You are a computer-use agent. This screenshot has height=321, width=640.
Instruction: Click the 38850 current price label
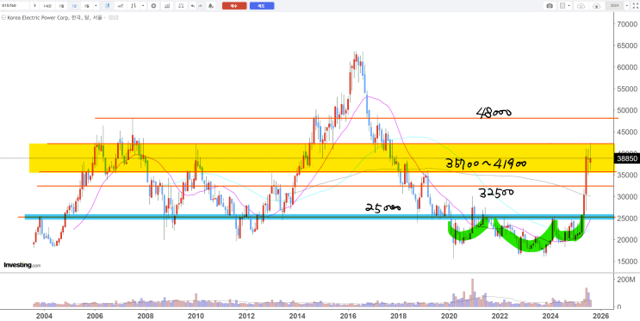click(x=626, y=158)
